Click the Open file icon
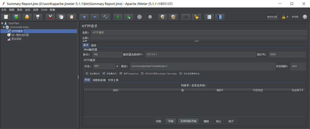The image size is (310, 129). (27, 17)
